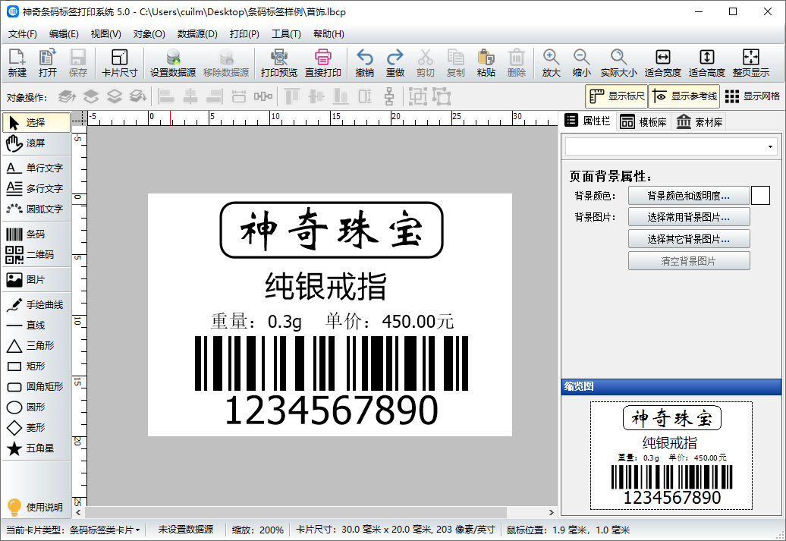The image size is (786, 541).
Task: Switch to the 素材库 tab
Action: coord(699,122)
